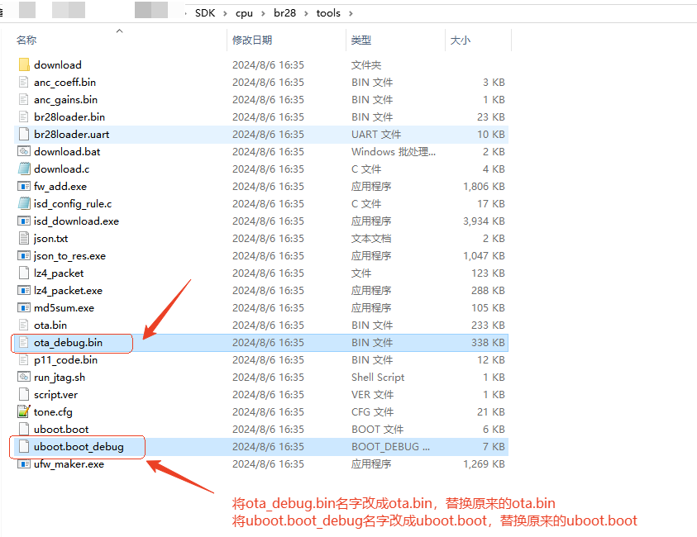Click the run_jtag.sh script icon

coord(24,377)
